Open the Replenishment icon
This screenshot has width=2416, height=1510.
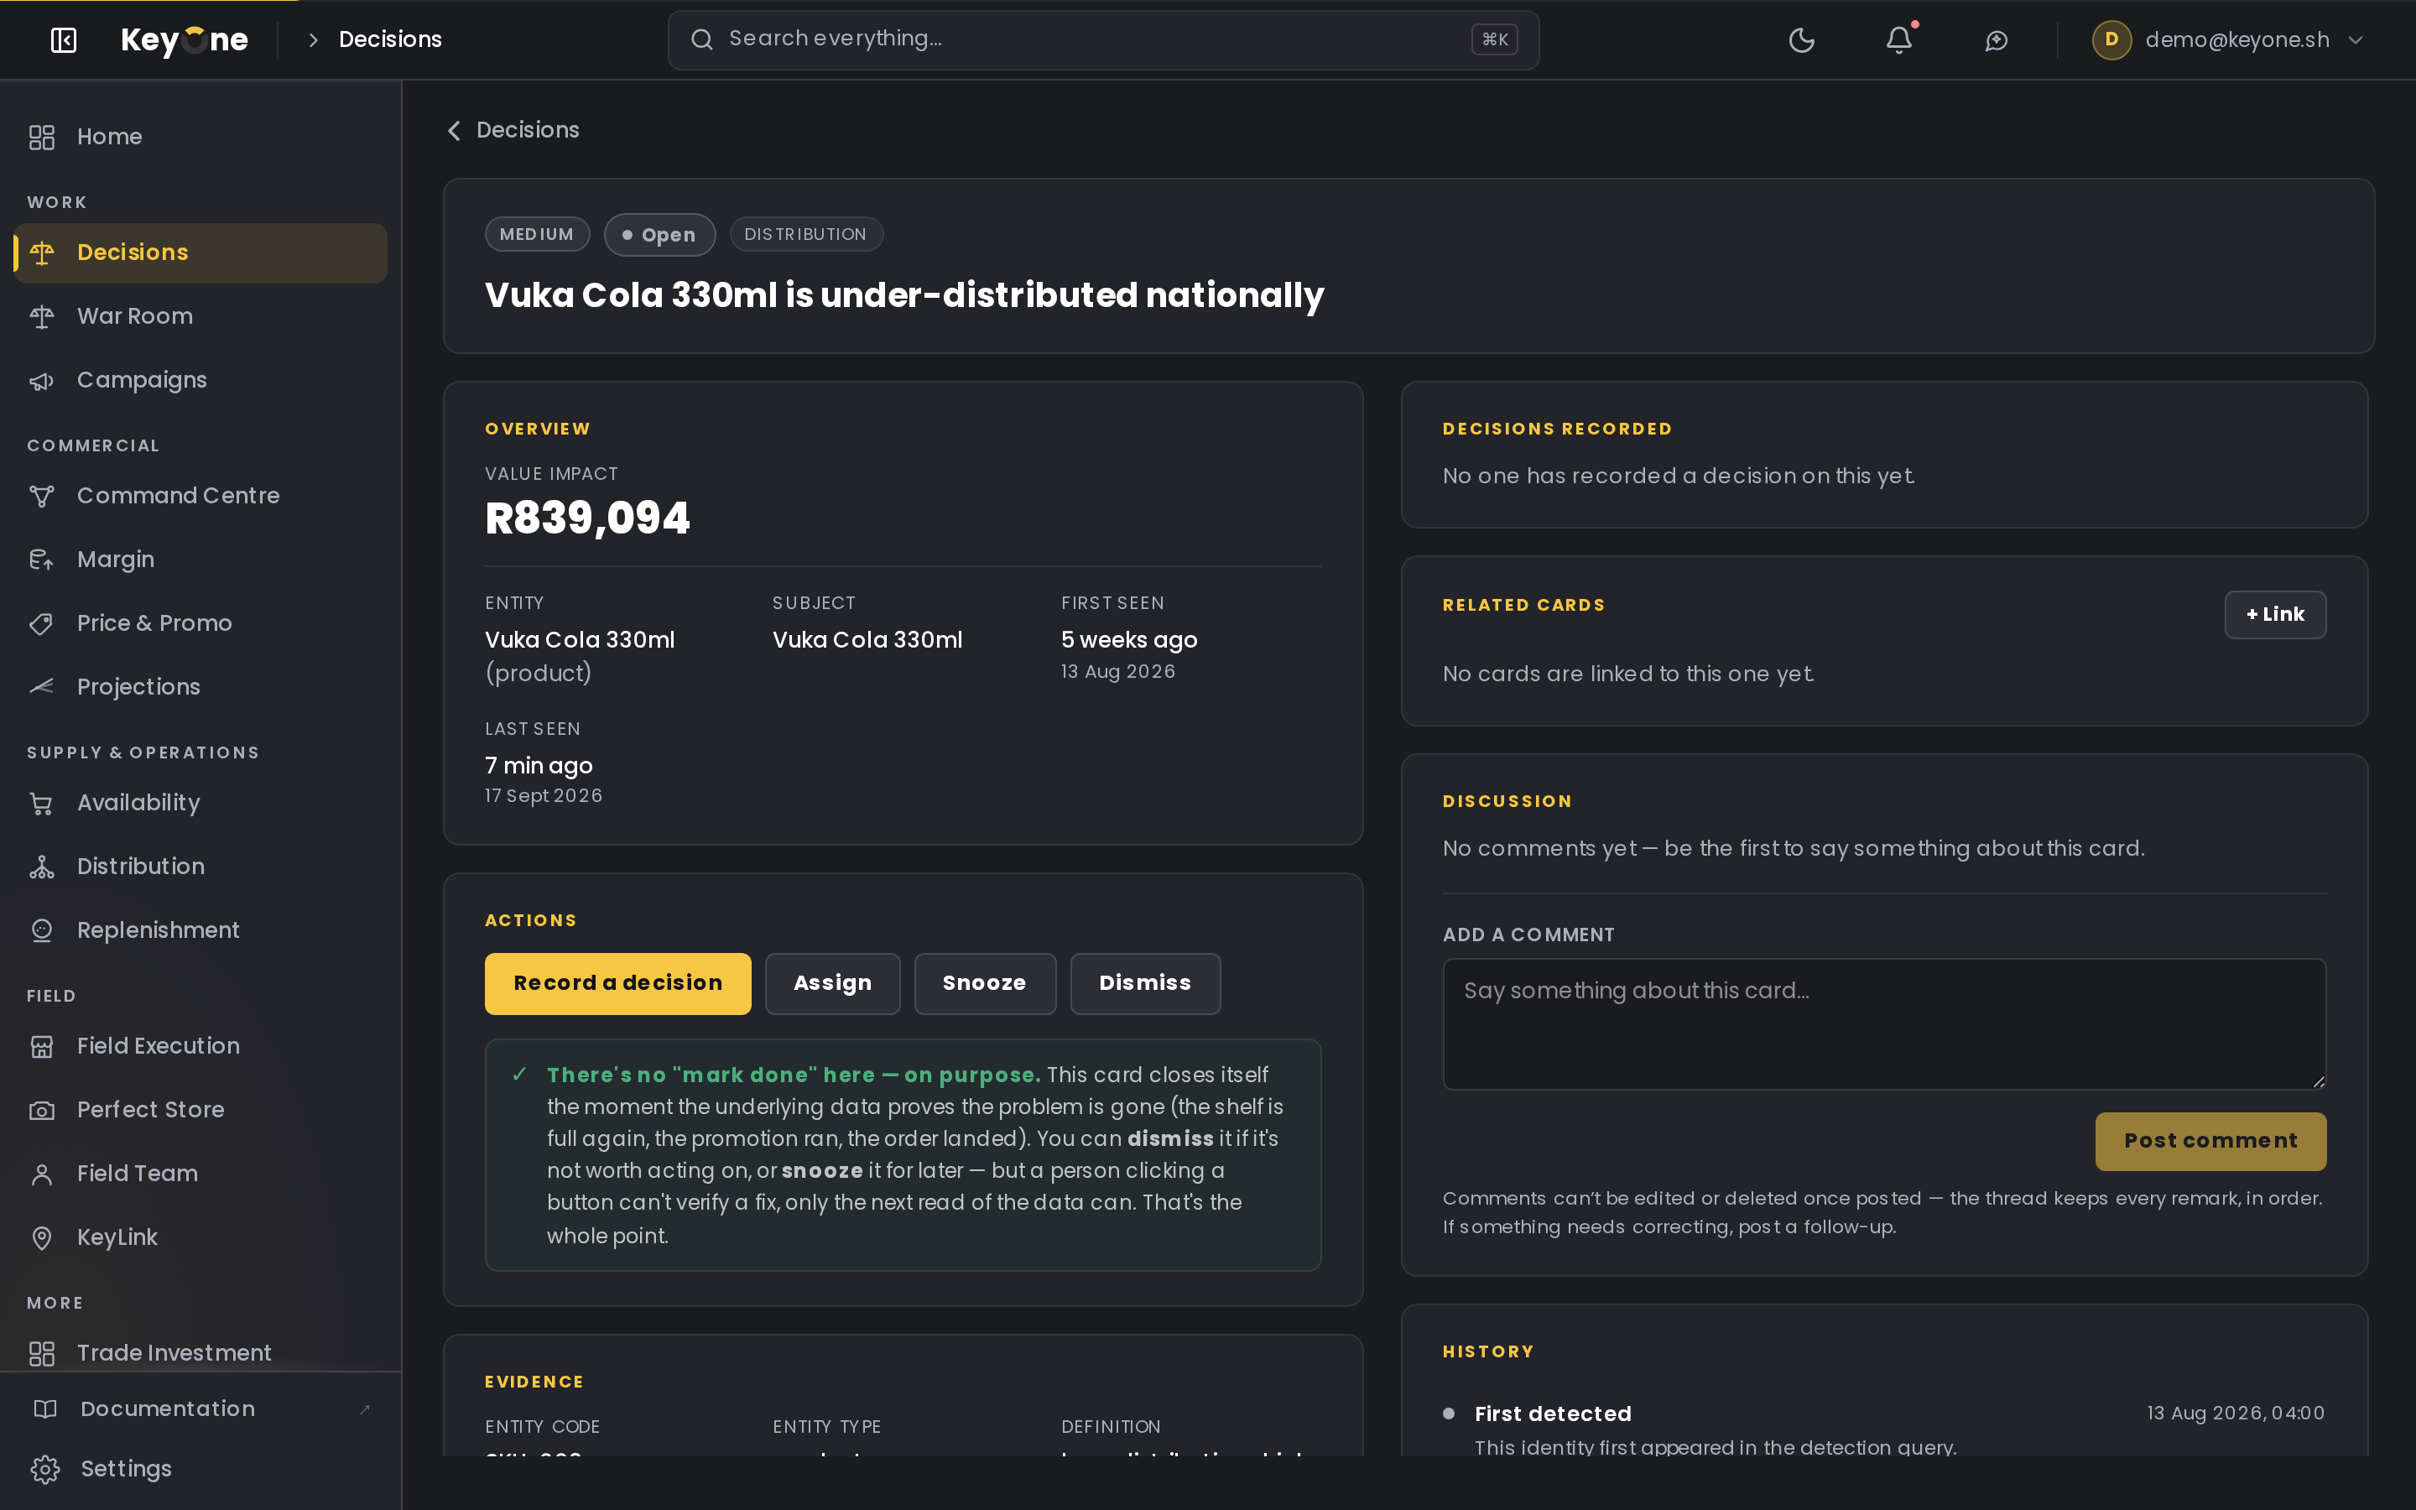point(42,931)
